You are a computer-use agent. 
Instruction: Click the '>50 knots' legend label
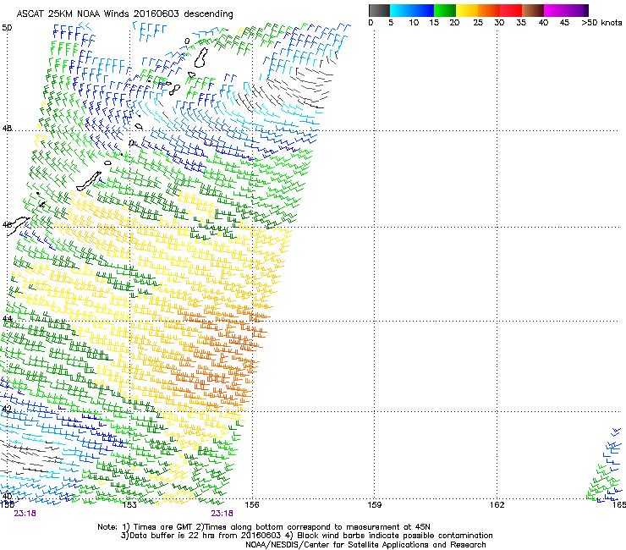[x=601, y=23]
